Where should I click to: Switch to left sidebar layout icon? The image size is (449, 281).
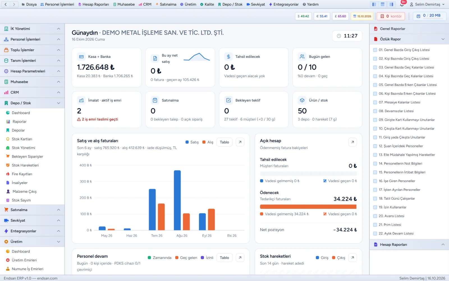374,4
